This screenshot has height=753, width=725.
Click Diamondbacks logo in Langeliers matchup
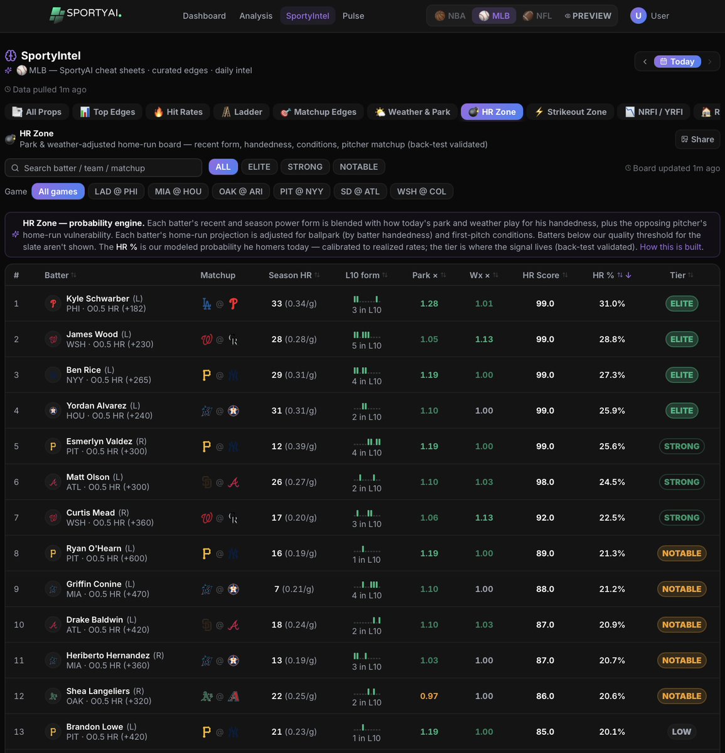pyautogui.click(x=234, y=697)
